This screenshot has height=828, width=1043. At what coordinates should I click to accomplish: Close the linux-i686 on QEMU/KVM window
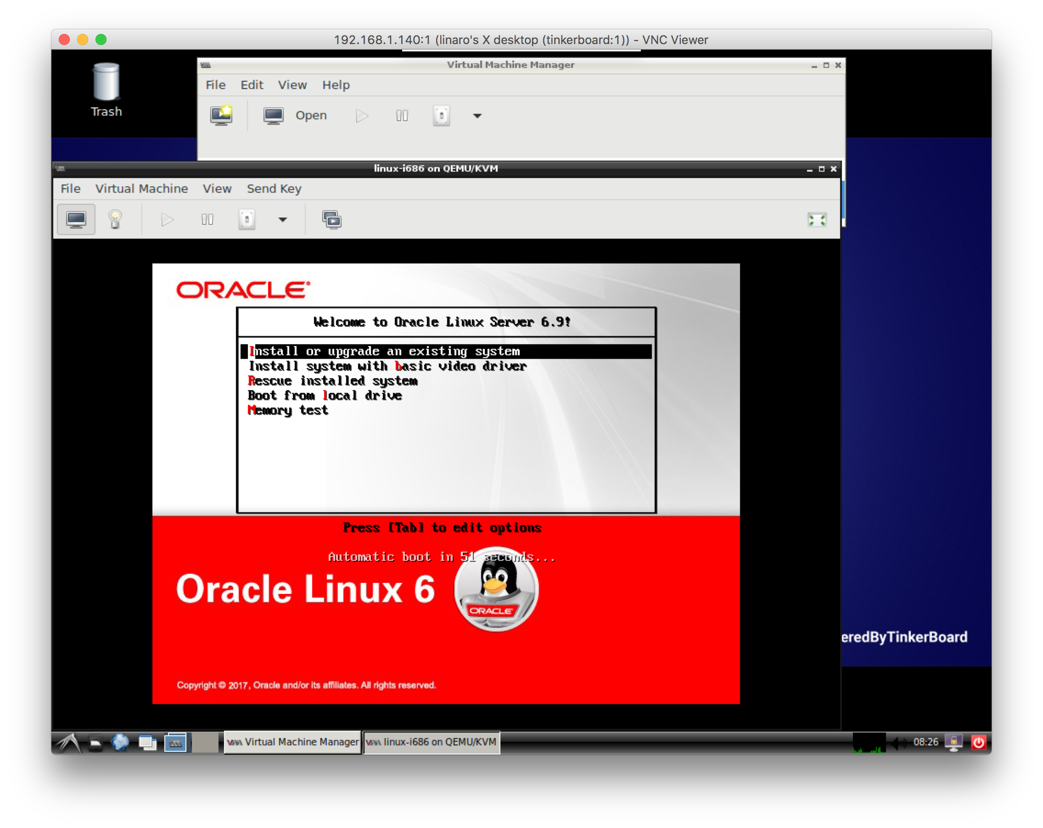click(x=834, y=169)
